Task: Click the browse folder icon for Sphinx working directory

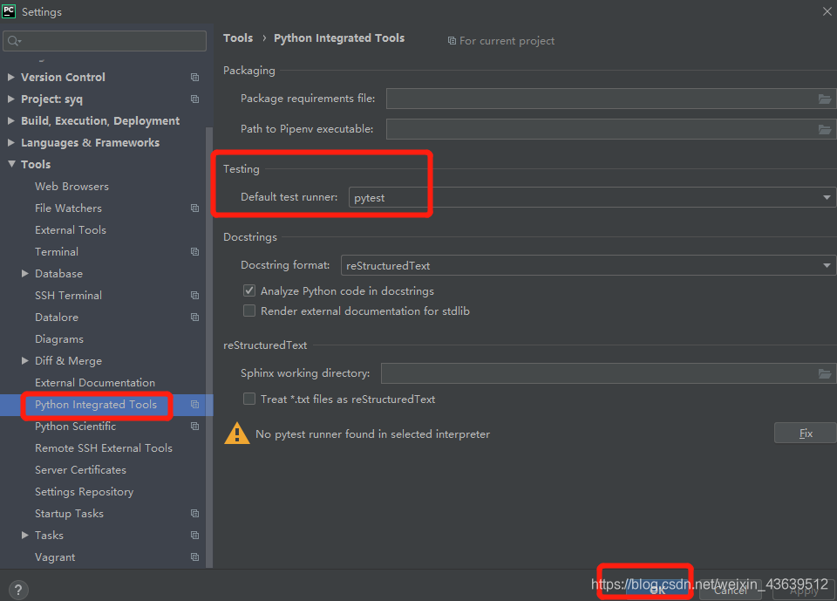Action: [x=825, y=373]
